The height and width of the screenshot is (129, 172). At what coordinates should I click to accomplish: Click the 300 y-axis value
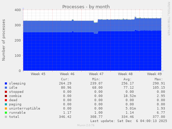pos(18,25)
